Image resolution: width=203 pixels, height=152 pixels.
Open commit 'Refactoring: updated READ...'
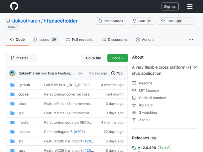(68, 123)
